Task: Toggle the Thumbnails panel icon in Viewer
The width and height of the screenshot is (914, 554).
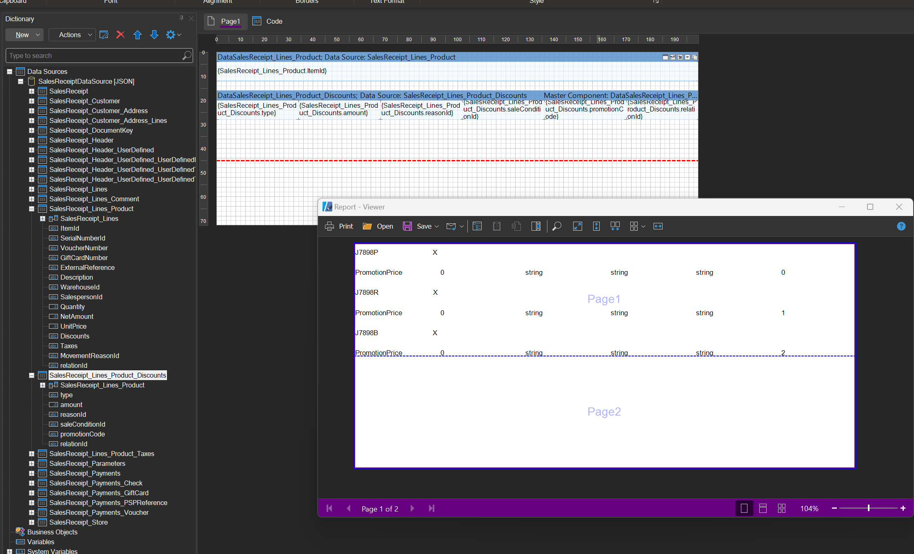Action: [x=536, y=226]
